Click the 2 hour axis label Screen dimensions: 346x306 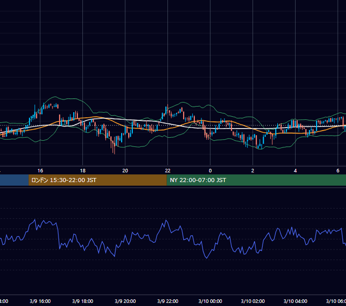point(253,171)
